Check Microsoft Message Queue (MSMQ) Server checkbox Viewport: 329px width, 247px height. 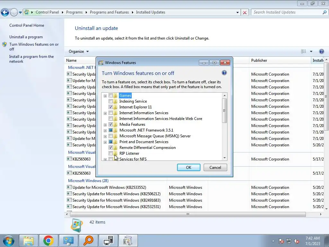tap(111, 136)
